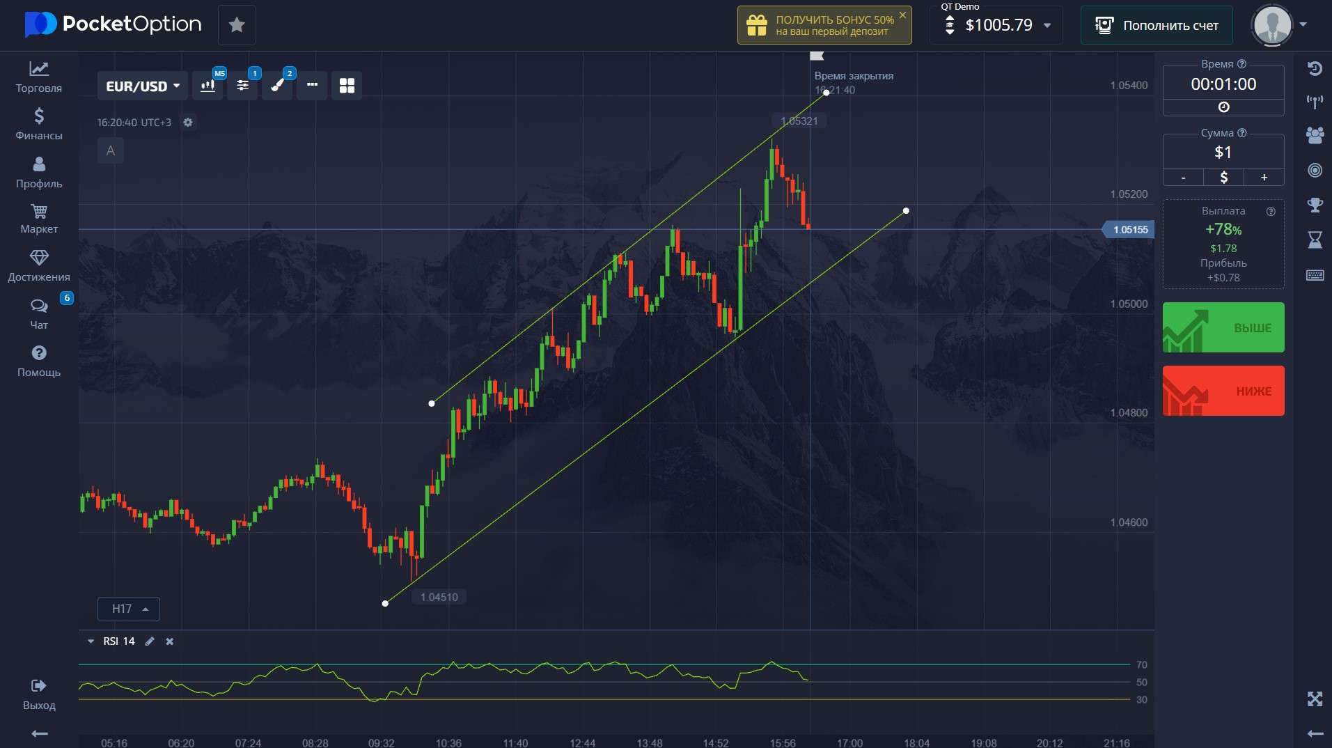
Task: Select the lower channel line right endpoint
Action: click(906, 210)
